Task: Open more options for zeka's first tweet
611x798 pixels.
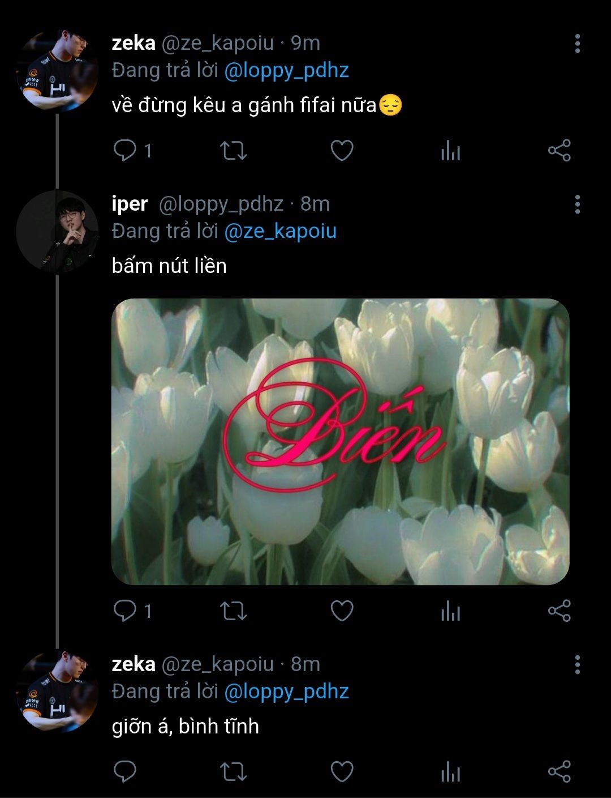Action: tap(577, 44)
